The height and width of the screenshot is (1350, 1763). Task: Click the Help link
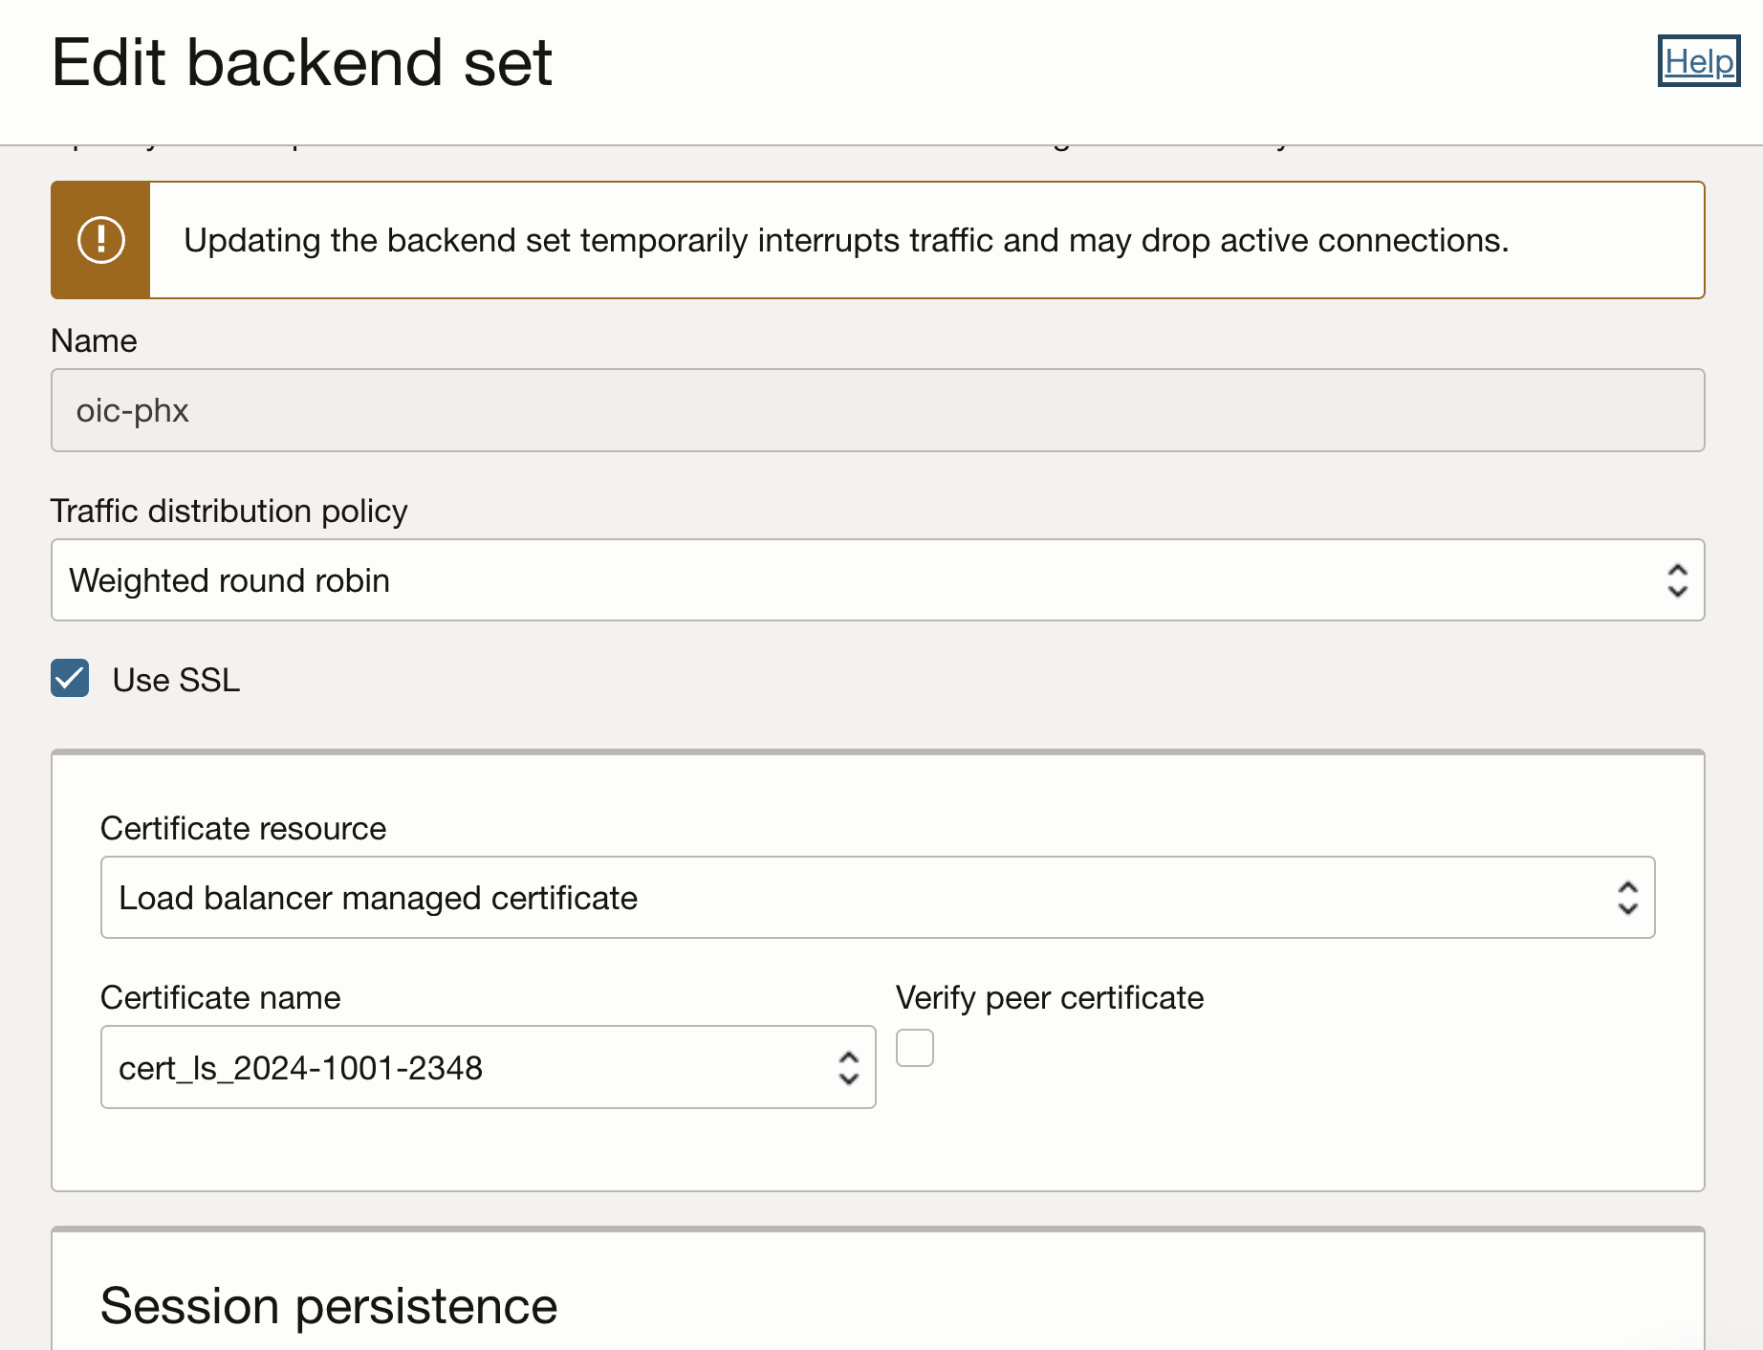(1698, 61)
